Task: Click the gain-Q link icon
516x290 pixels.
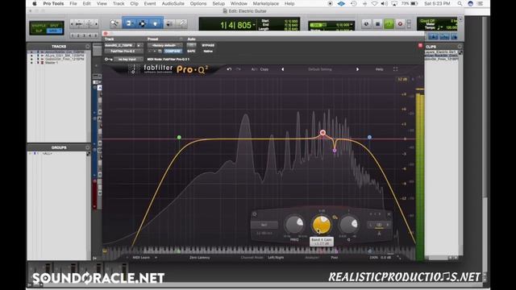Action: pos(335,217)
